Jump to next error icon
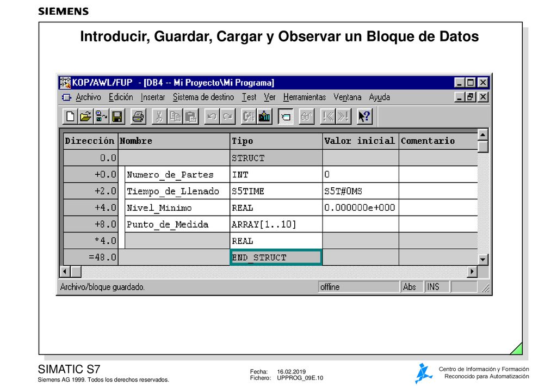This screenshot has height=386, width=557. tap(344, 116)
